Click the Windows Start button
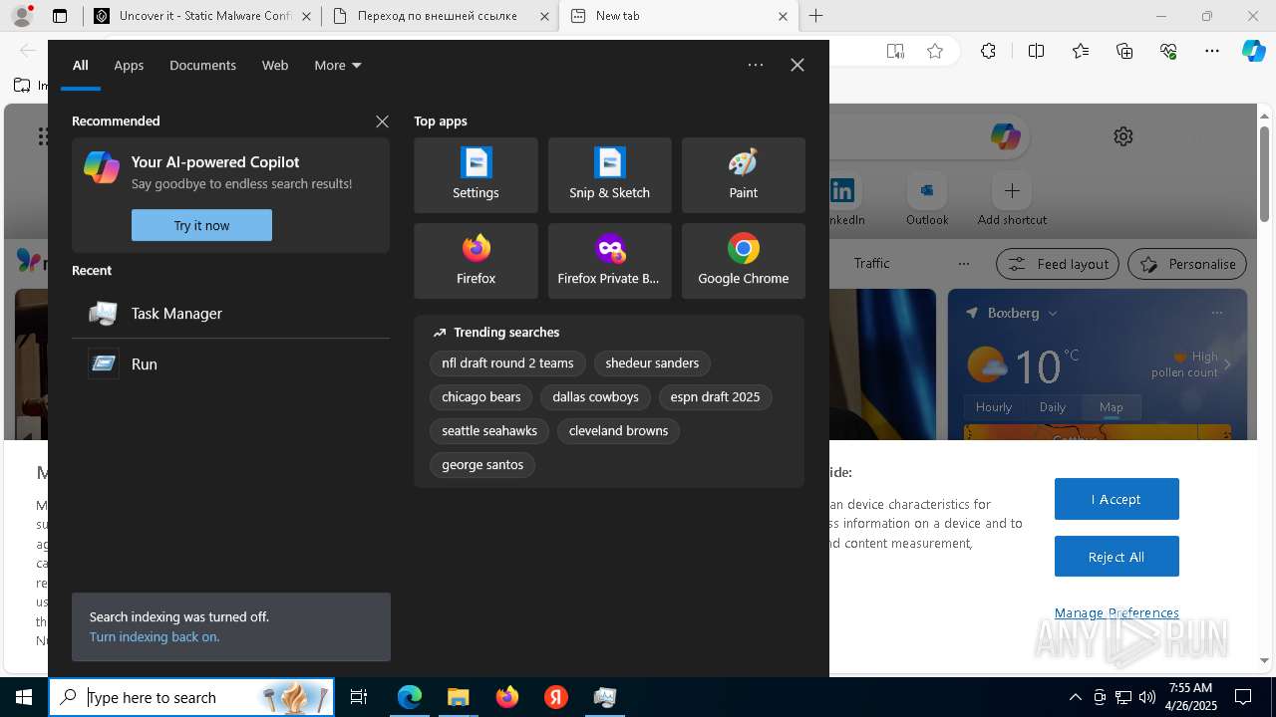The height and width of the screenshot is (717, 1276). coord(24,697)
